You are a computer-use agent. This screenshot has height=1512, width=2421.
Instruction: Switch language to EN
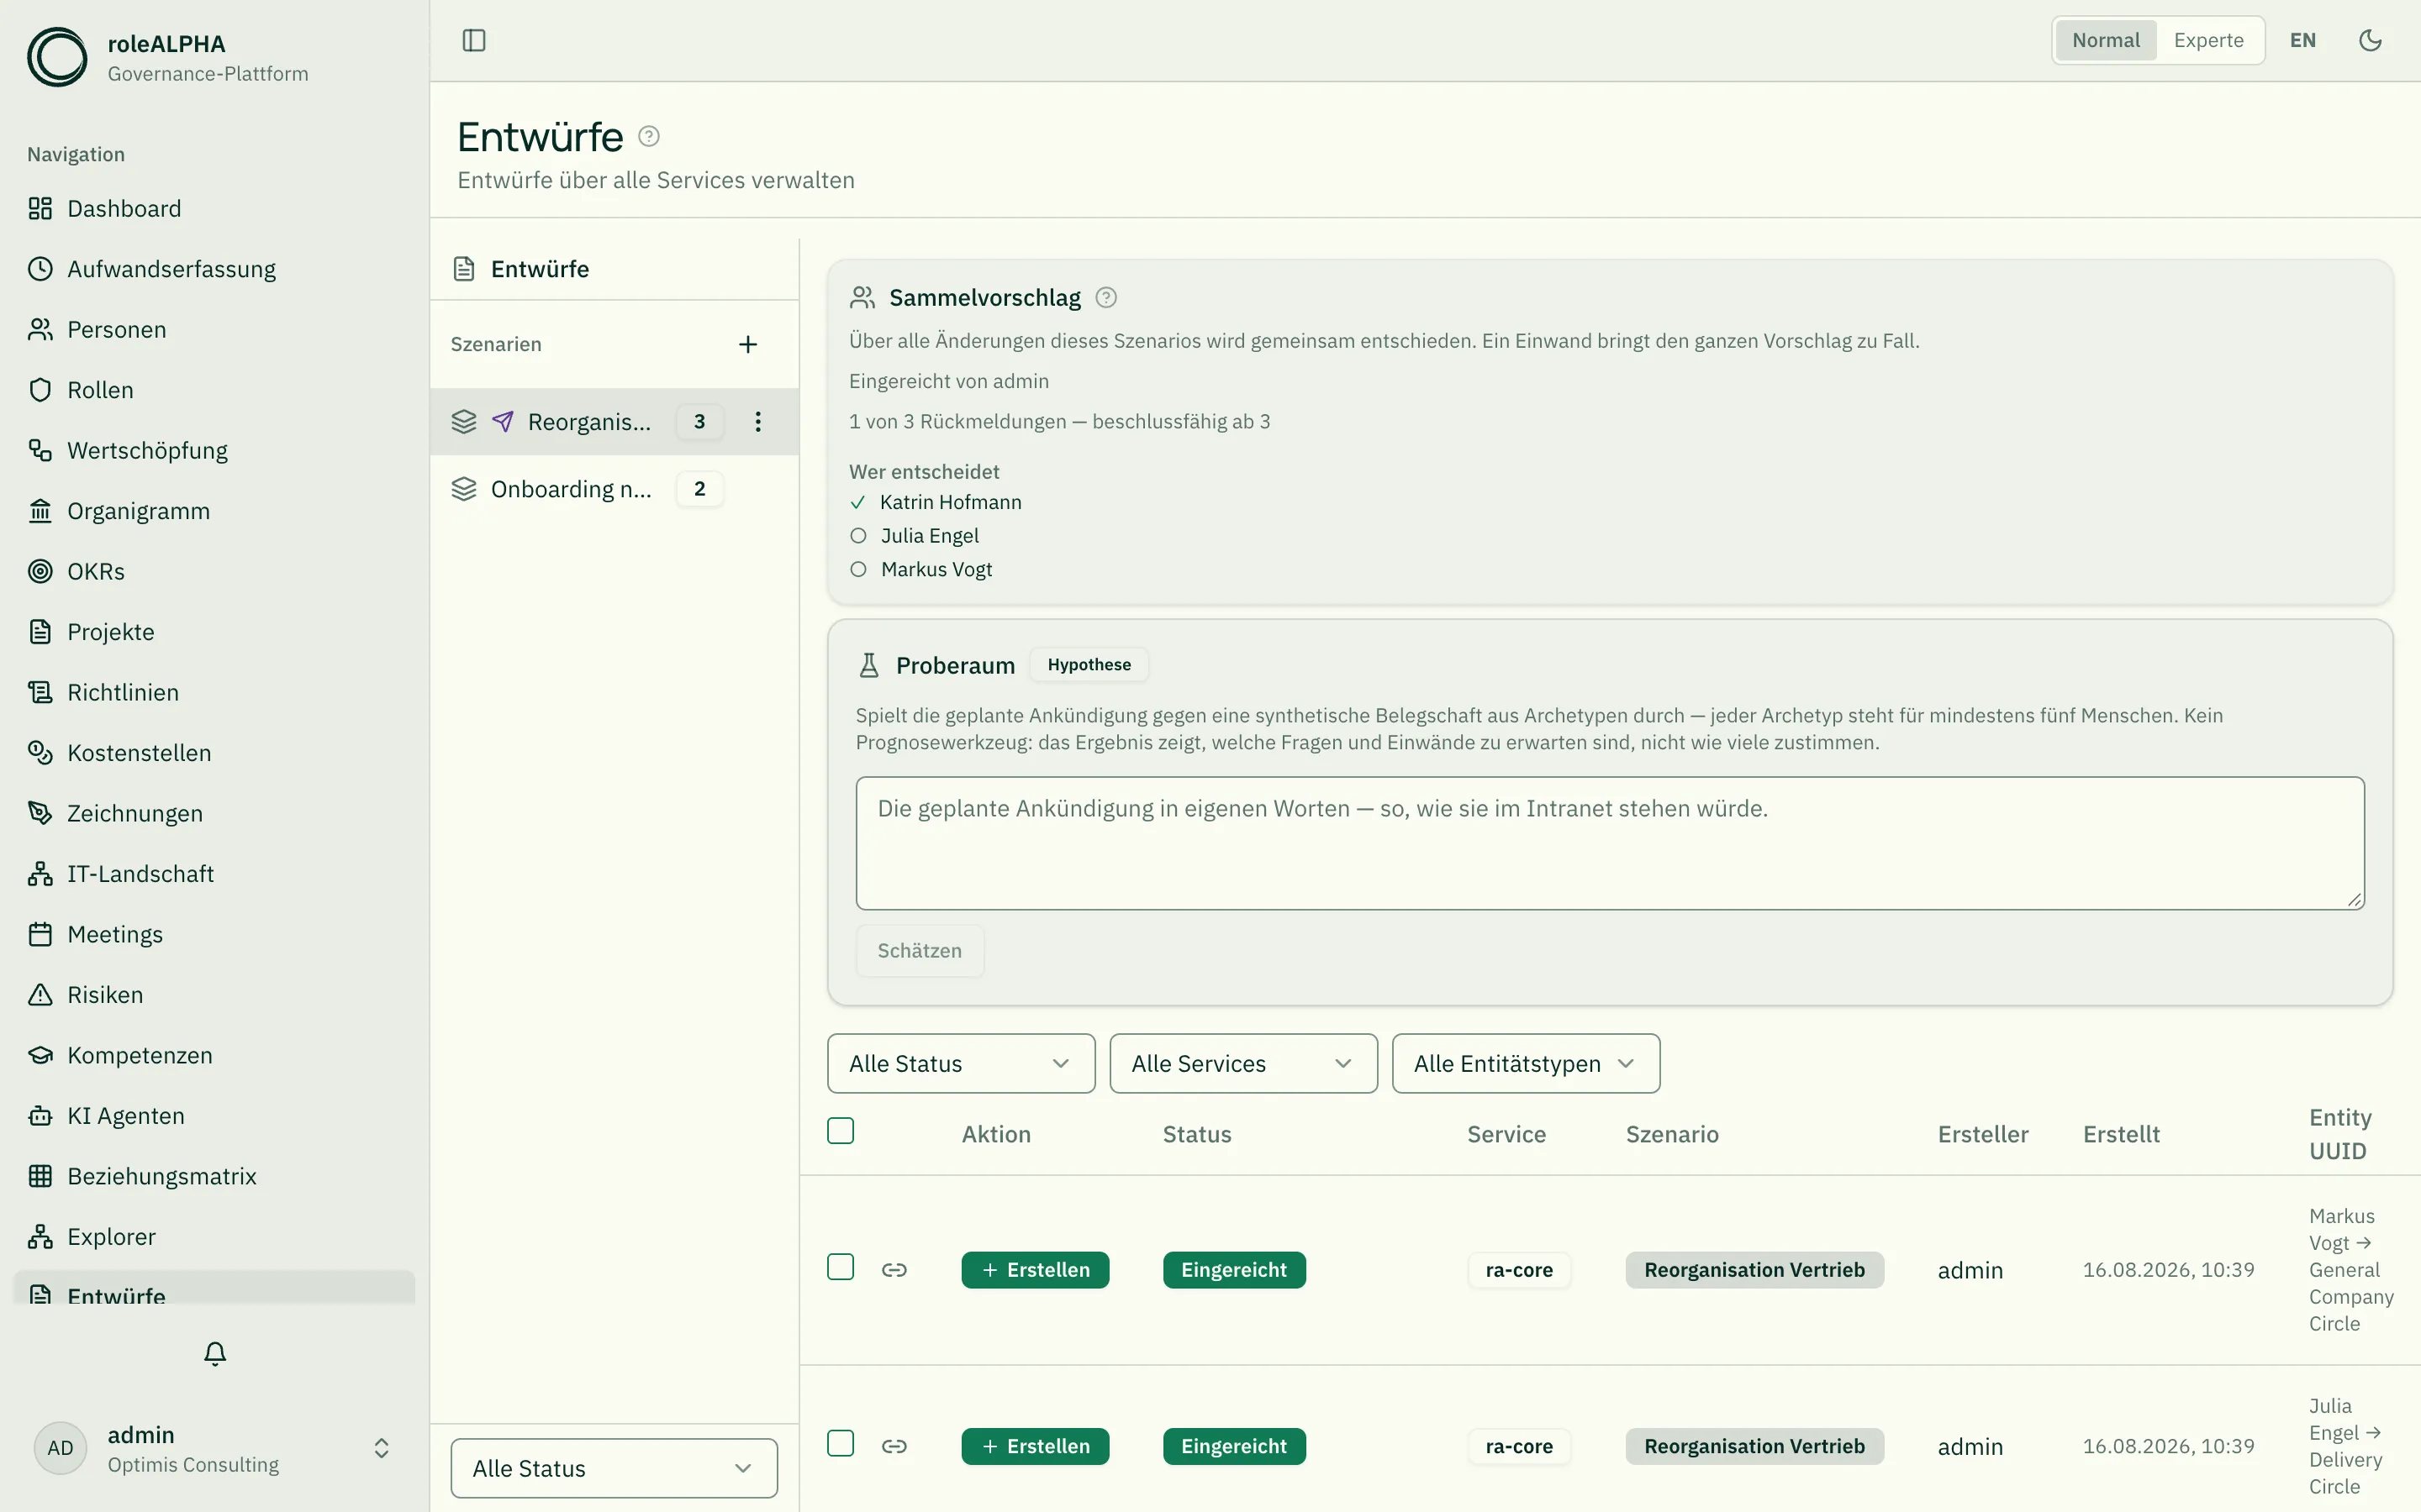[2303, 40]
